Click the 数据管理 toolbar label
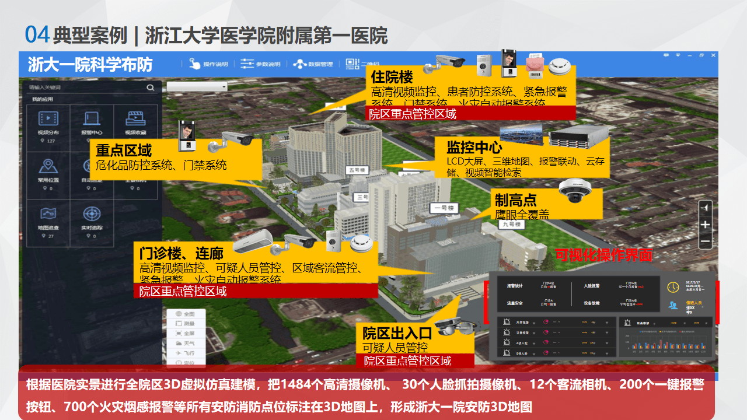The height and width of the screenshot is (420, 747). (320, 64)
